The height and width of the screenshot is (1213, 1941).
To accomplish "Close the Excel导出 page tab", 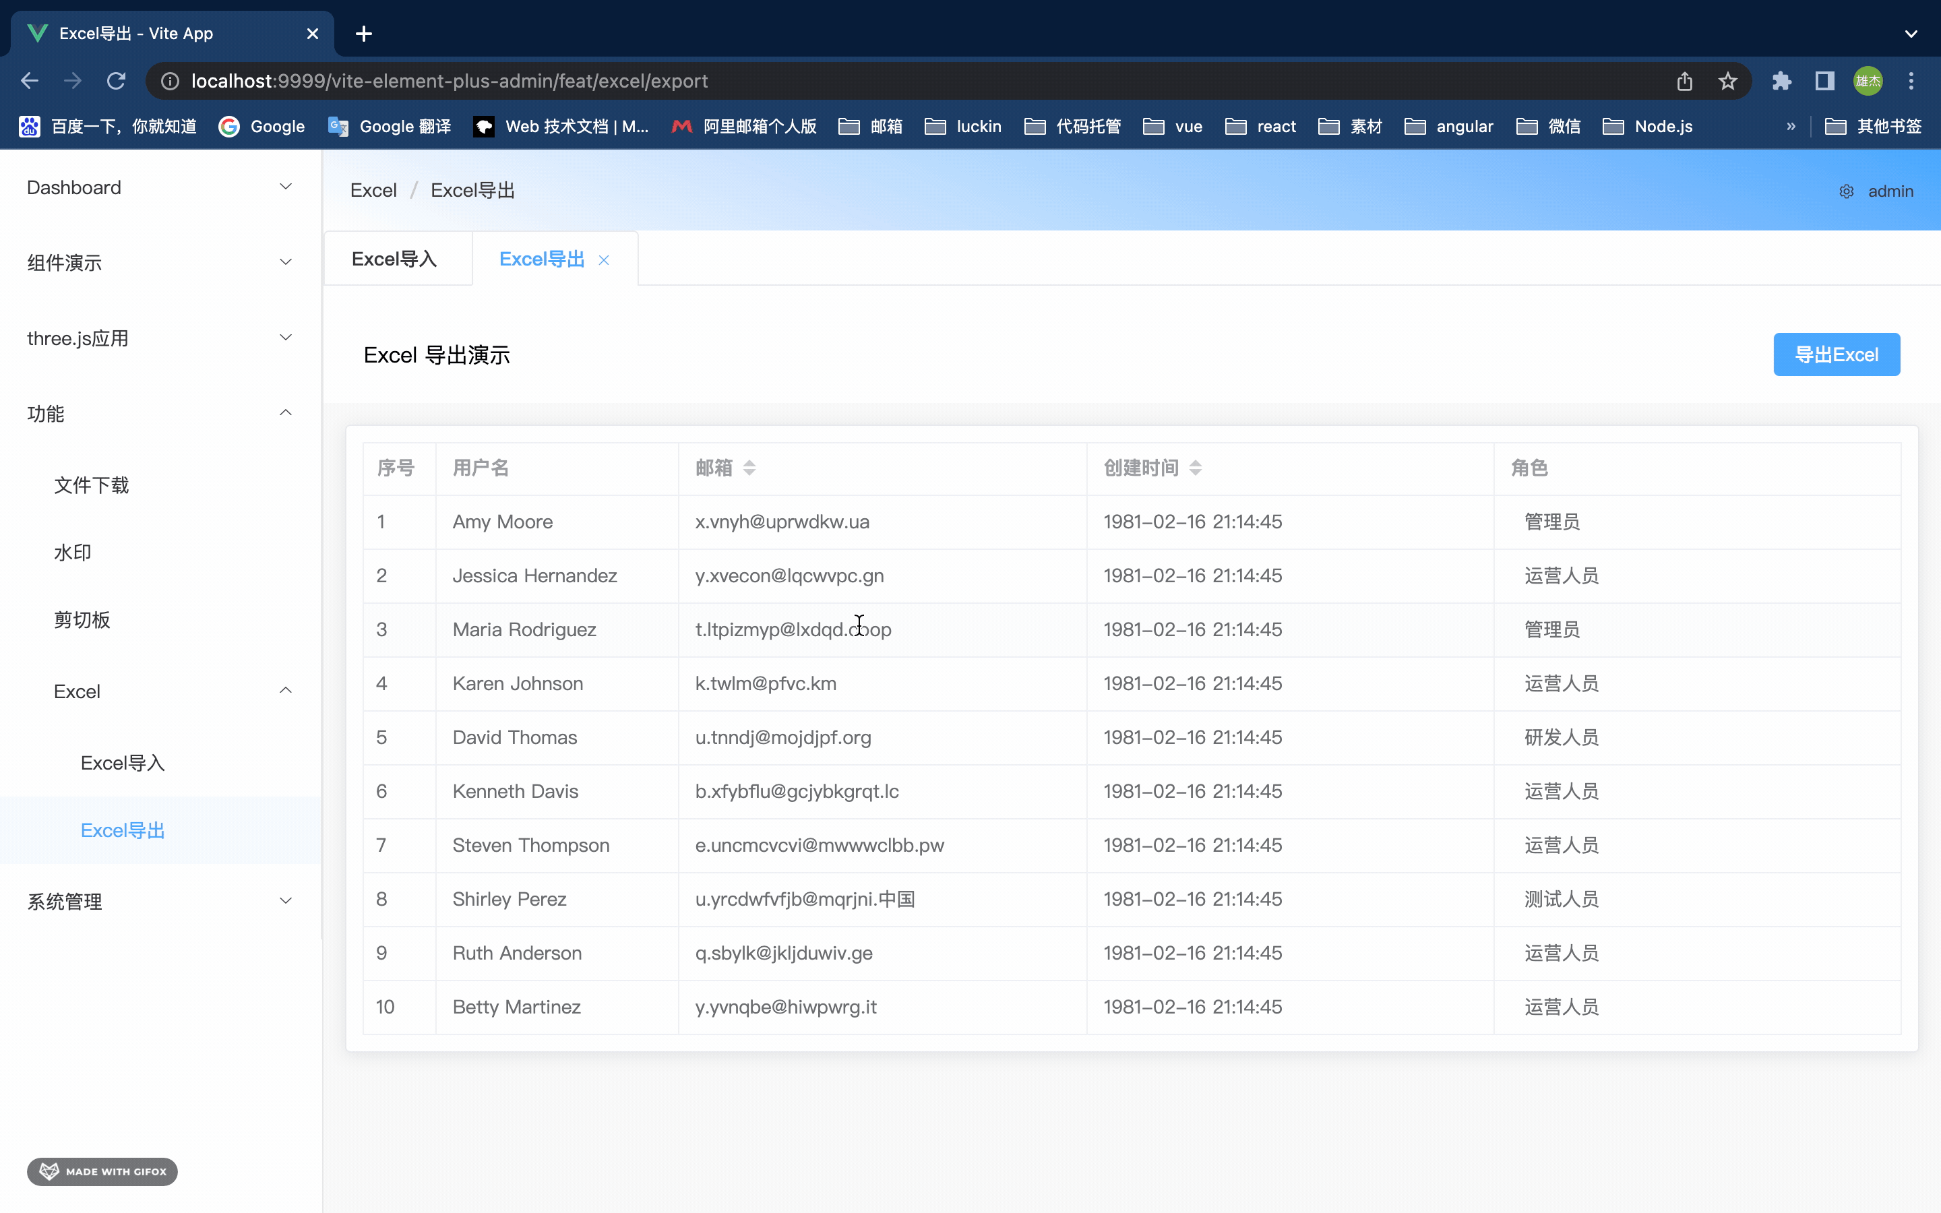I will [604, 260].
